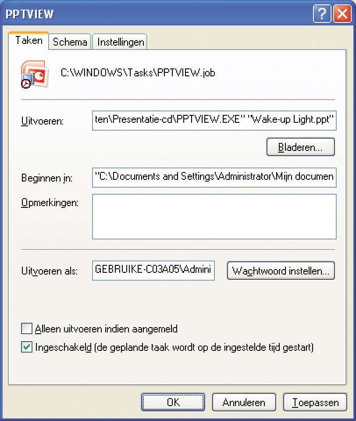The height and width of the screenshot is (421, 356).
Task: Cancel with the Annuleren button
Action: click(244, 402)
